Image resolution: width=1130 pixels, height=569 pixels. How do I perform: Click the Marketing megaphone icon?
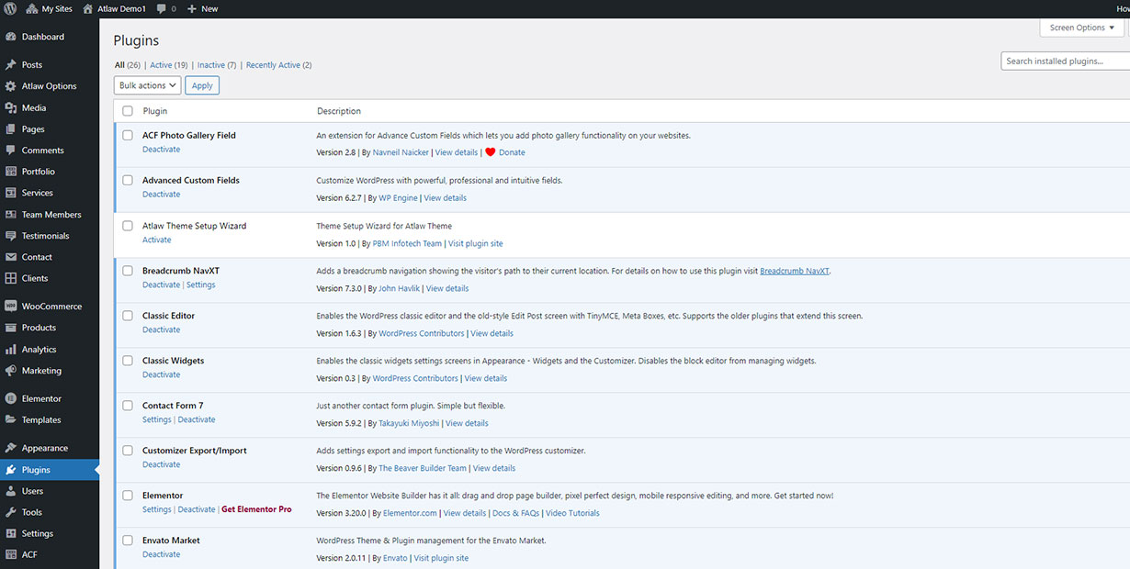tap(11, 371)
